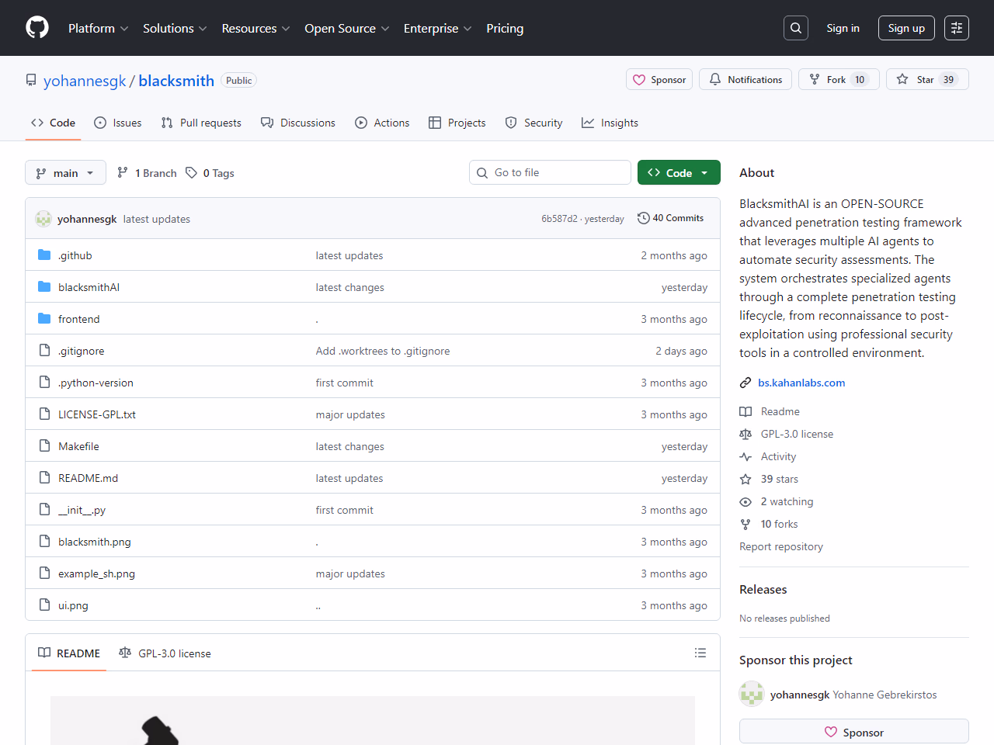Open the README outline list icon
Viewport: 994px width, 745px height.
(700, 653)
